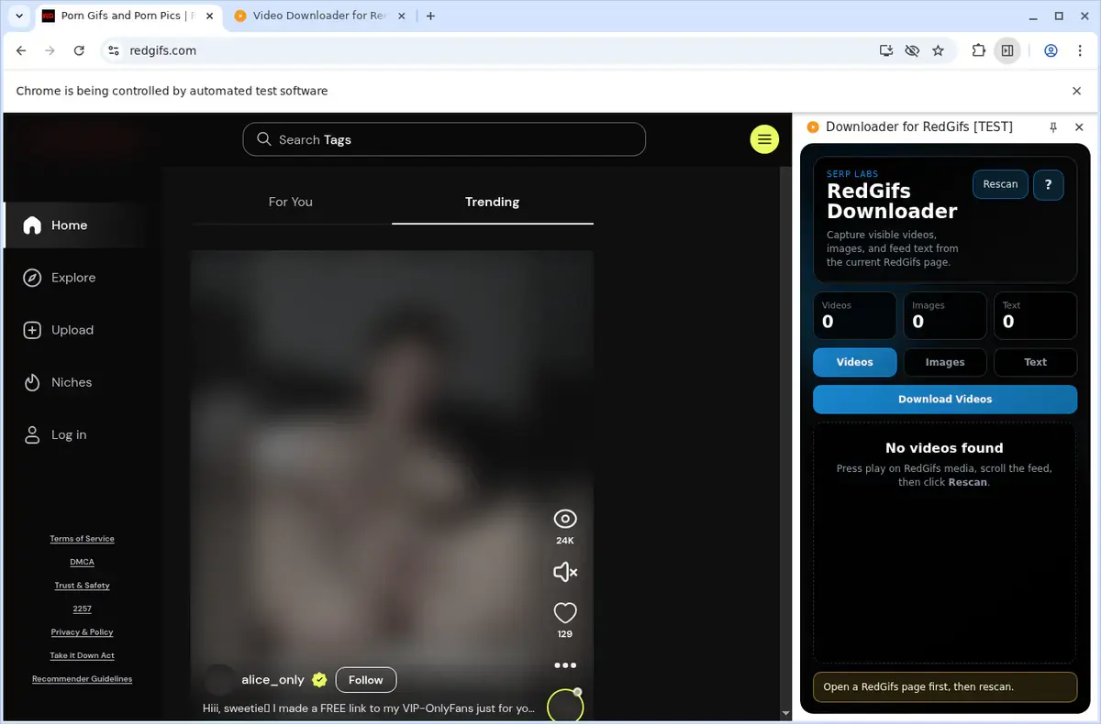This screenshot has height=724, width=1101.
Task: Click the install app icon in address bar
Action: [886, 50]
